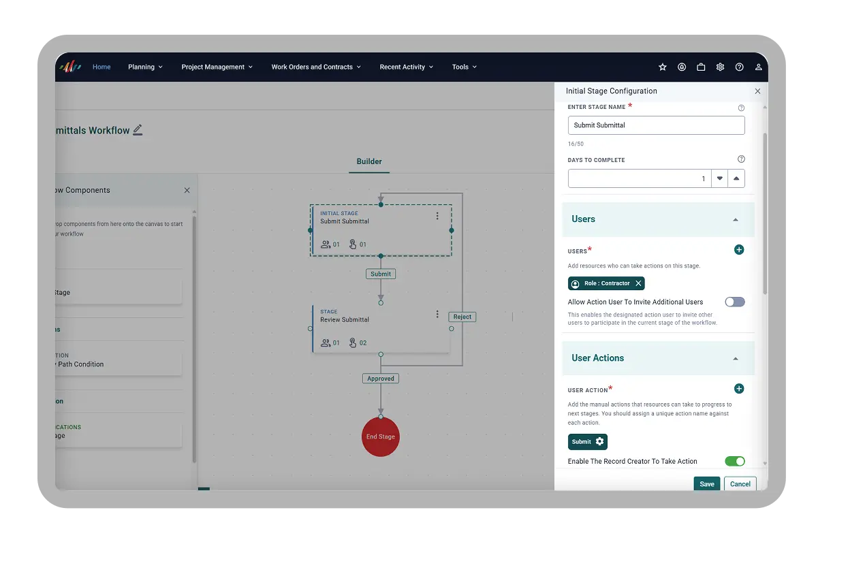The width and height of the screenshot is (850, 572).
Task: Select the Submit transition label
Action: click(x=381, y=274)
